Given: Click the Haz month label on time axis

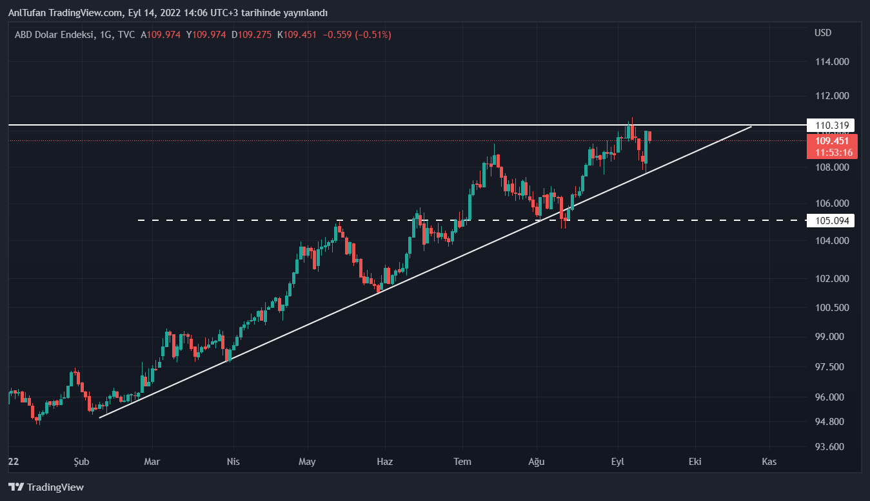Looking at the screenshot, I should (384, 462).
